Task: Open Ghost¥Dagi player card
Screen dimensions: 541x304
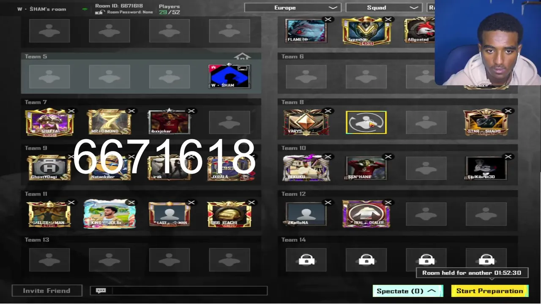Action: tap(49, 168)
